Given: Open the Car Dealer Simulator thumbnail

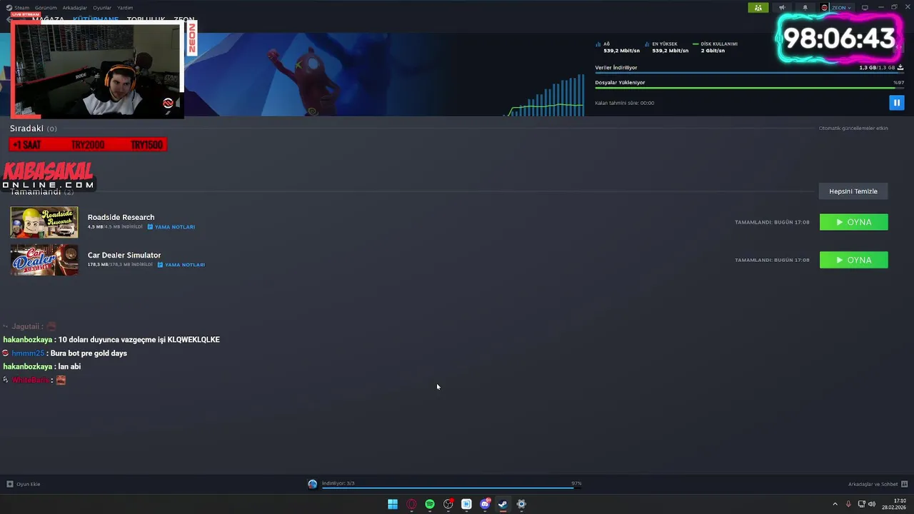Looking at the screenshot, I should [x=44, y=260].
